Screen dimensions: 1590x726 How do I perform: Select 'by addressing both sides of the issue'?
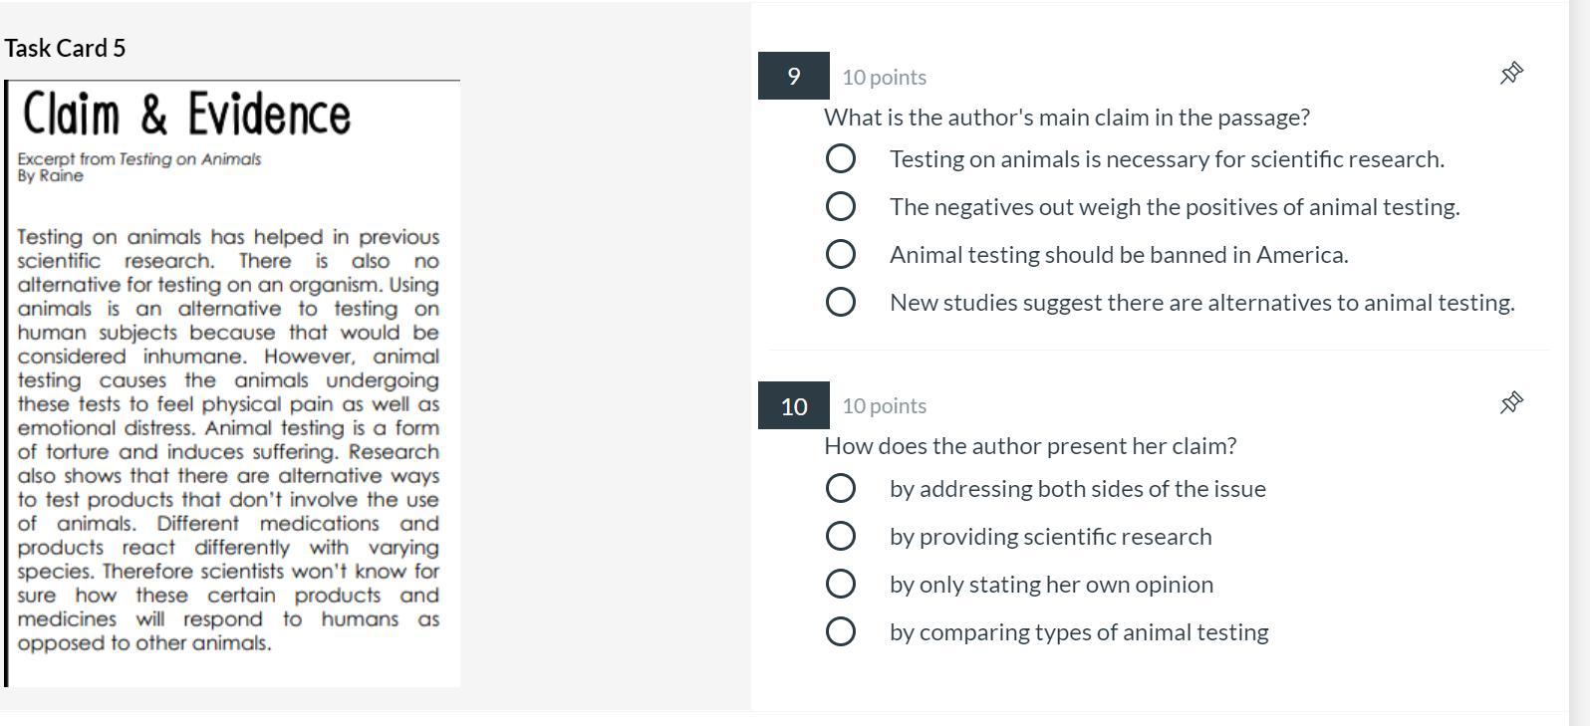tap(841, 488)
